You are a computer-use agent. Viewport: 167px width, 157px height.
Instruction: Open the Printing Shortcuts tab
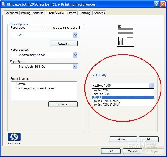[x=32, y=13]
